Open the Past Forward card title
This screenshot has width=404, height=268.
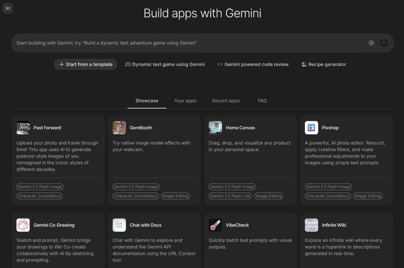click(x=47, y=128)
